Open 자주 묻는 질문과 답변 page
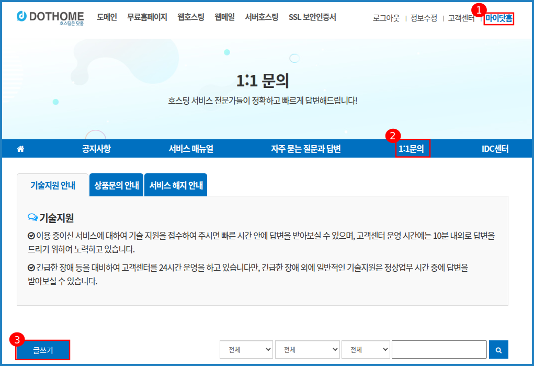Screen dimensions: 534x366 pos(305,149)
